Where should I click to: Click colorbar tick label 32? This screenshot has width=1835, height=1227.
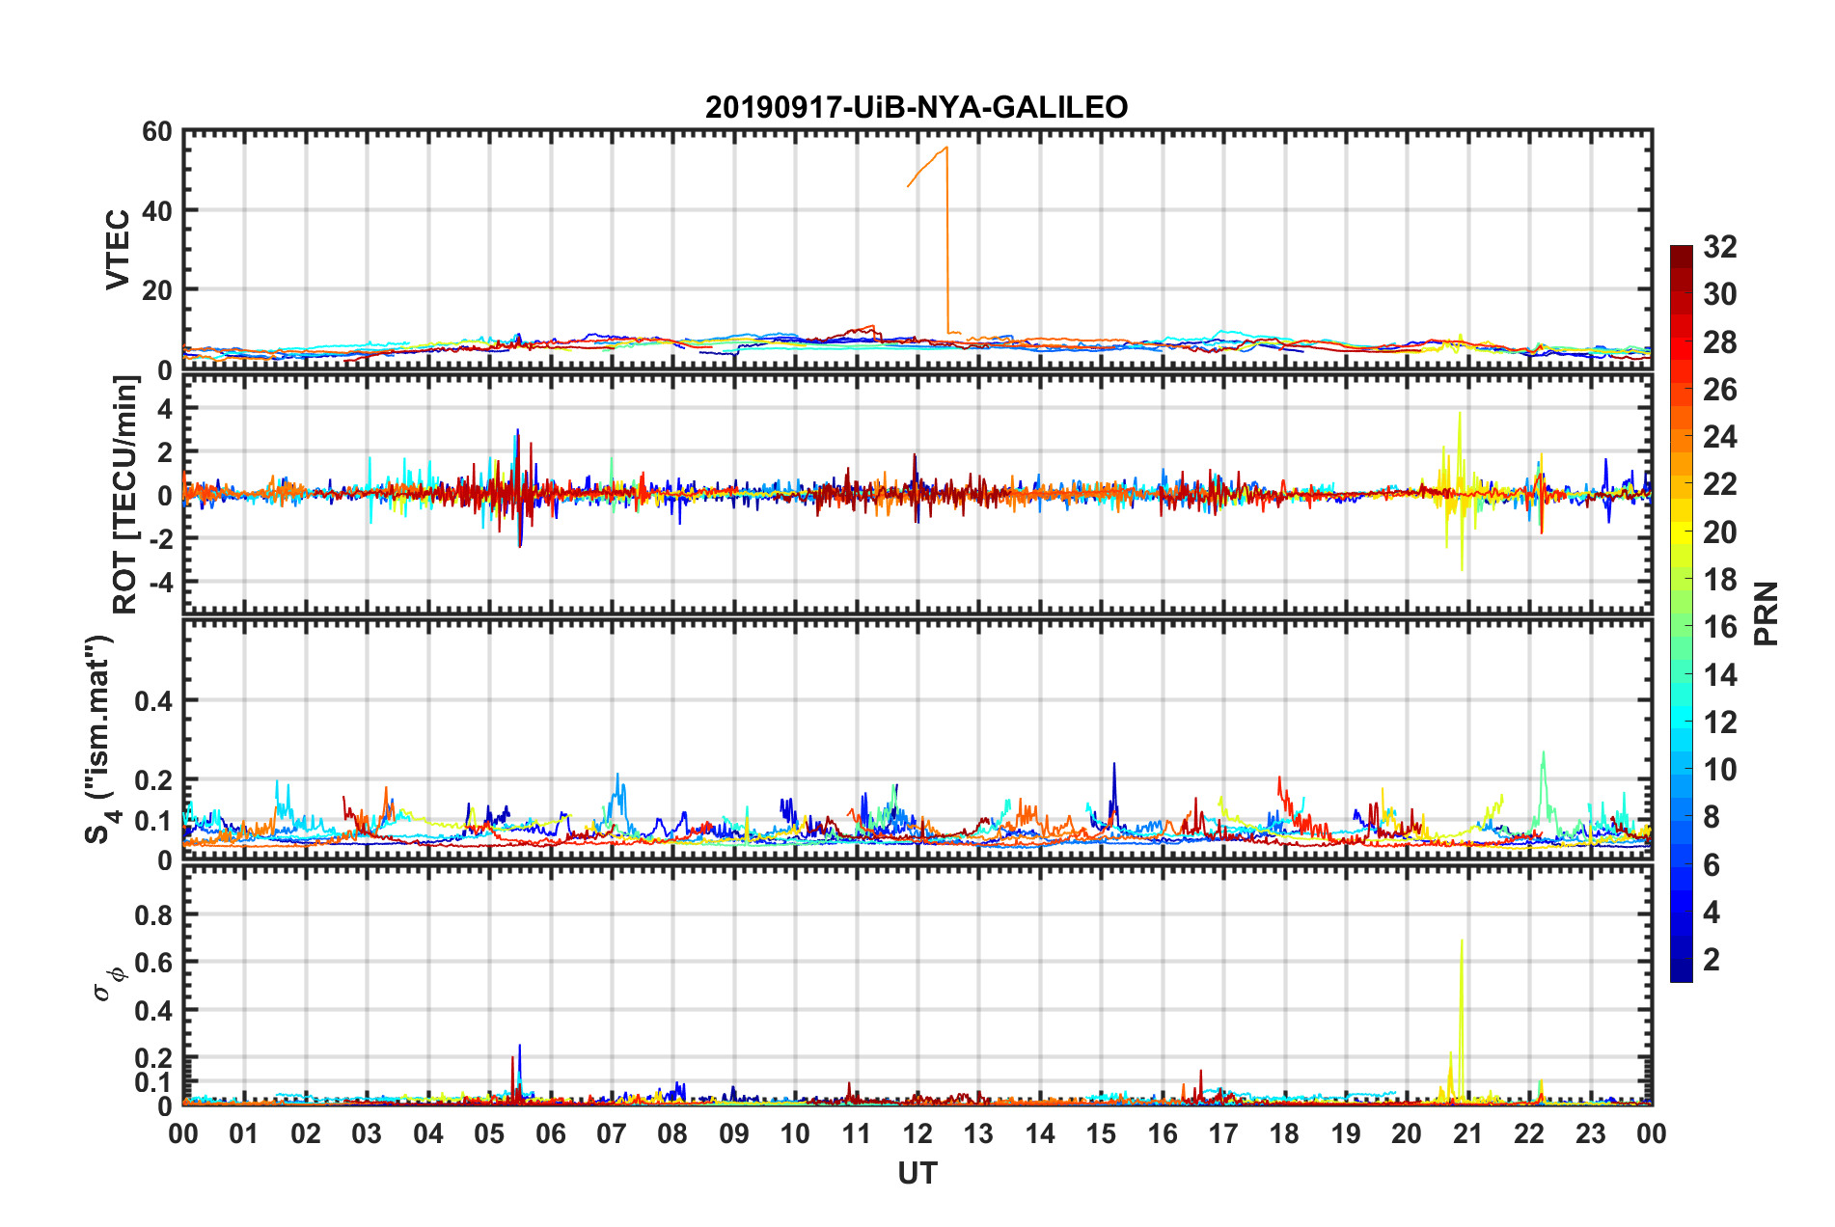[x=1719, y=247]
